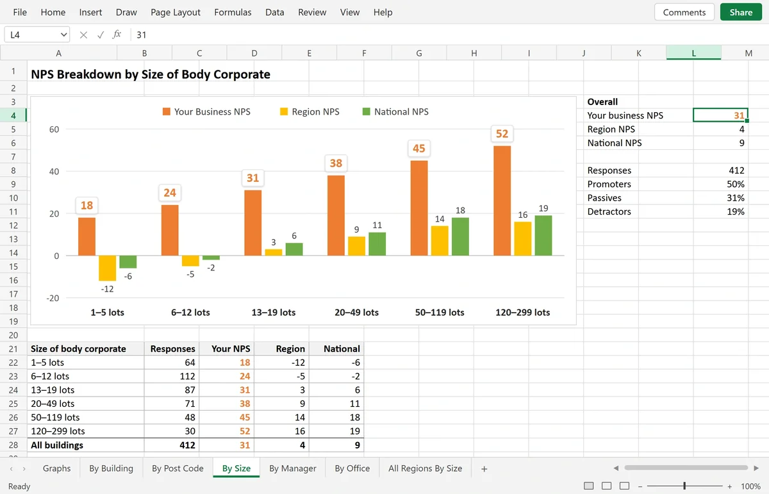
Task: Click the Comments button
Action: pos(684,12)
